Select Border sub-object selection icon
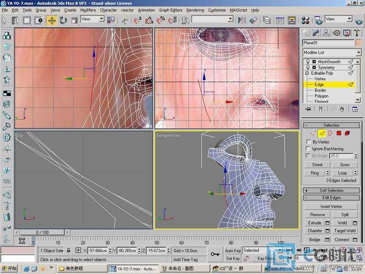The height and width of the screenshot is (274, 365). point(330,133)
